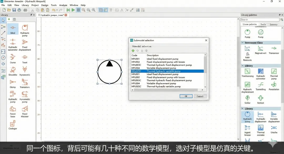
Task: Select the Thermal pestales palette item
Action: point(261,130)
